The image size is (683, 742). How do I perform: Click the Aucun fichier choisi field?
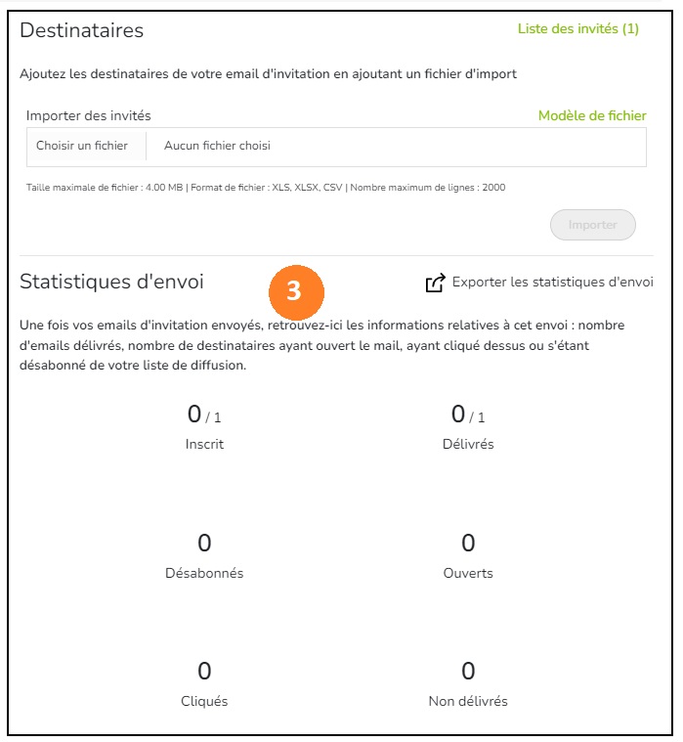[x=396, y=147]
